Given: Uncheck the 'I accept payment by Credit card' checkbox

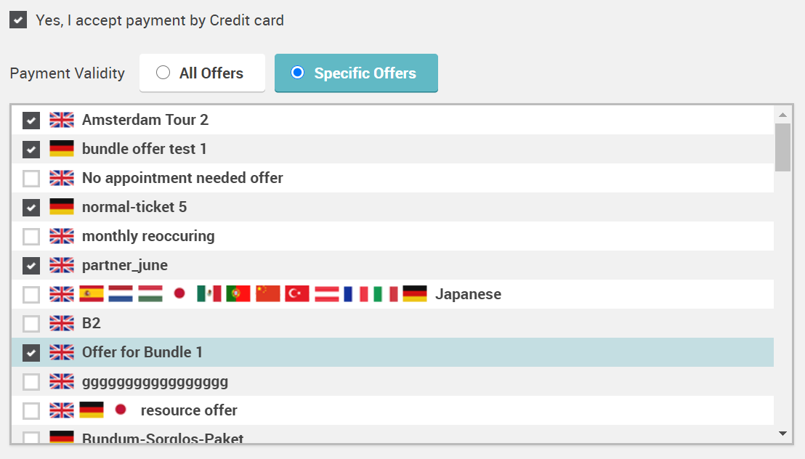Looking at the screenshot, I should tap(18, 20).
